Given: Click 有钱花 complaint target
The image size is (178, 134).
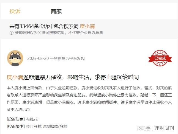Looking at the screenshot, I should pos(32,119).
